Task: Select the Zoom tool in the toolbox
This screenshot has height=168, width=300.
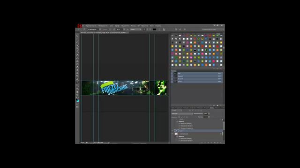Action: [x=77, y=95]
